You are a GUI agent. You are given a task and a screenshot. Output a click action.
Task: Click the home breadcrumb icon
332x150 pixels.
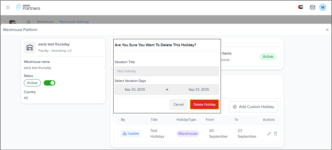click(x=28, y=22)
